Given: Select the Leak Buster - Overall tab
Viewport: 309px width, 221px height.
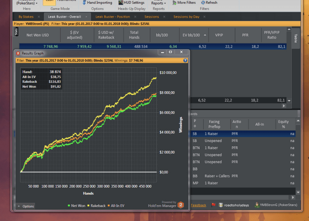Looking at the screenshot, I should [x=64, y=17].
